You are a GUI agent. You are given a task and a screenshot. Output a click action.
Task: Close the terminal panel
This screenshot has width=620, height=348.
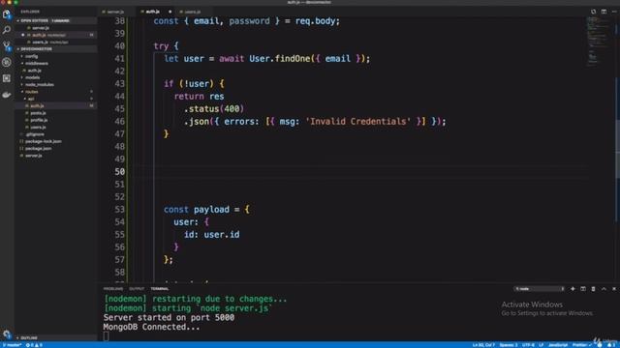(614, 289)
